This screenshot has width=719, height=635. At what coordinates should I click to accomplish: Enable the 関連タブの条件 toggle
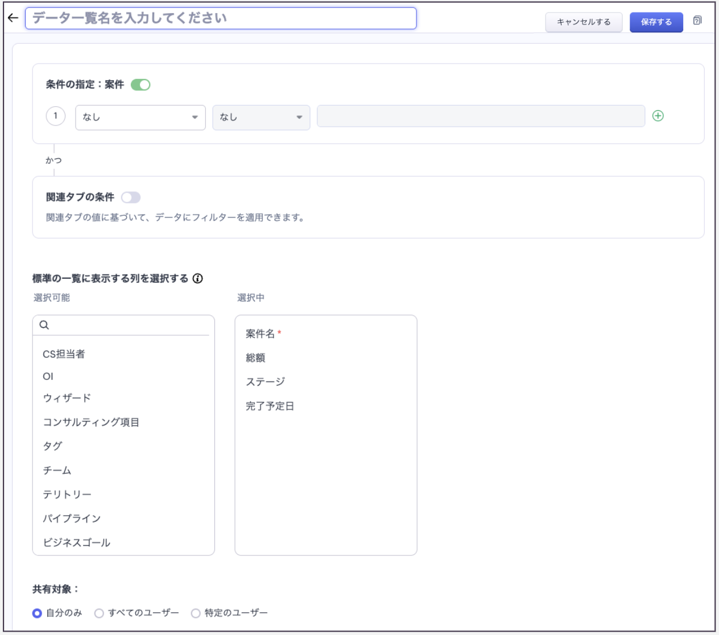[x=131, y=197]
